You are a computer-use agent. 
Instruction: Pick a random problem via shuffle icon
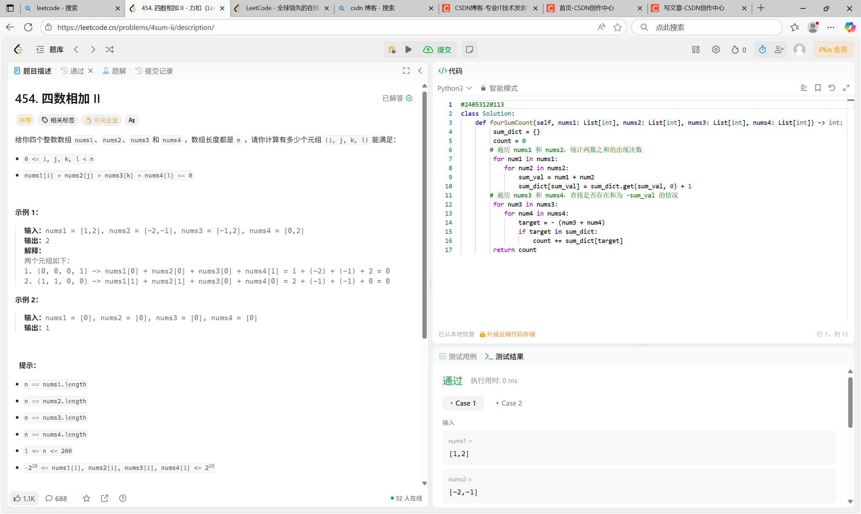pyautogui.click(x=110, y=49)
